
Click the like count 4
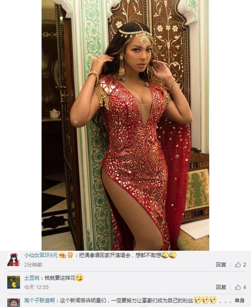pos(245,287)
